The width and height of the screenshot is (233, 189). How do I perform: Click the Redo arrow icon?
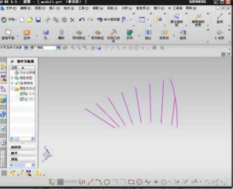pos(90,19)
